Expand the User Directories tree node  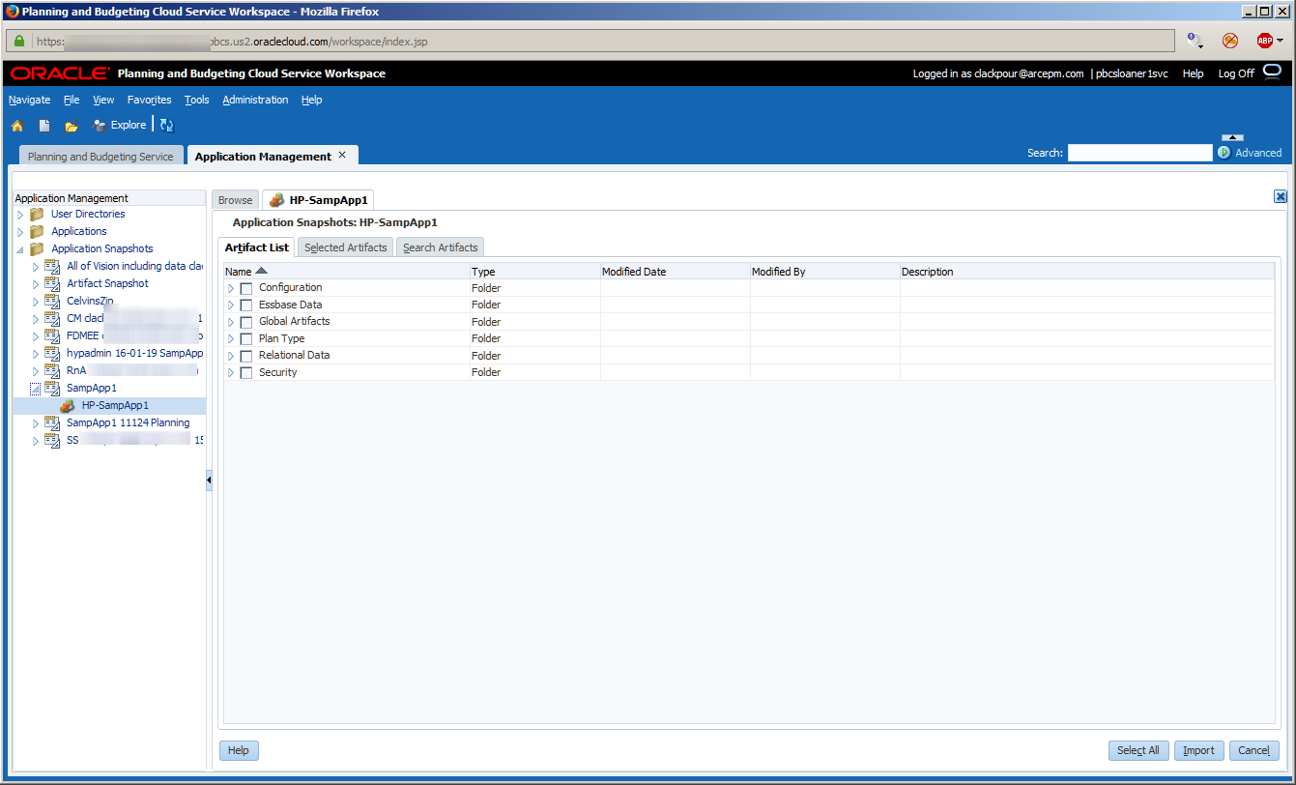tap(20, 215)
